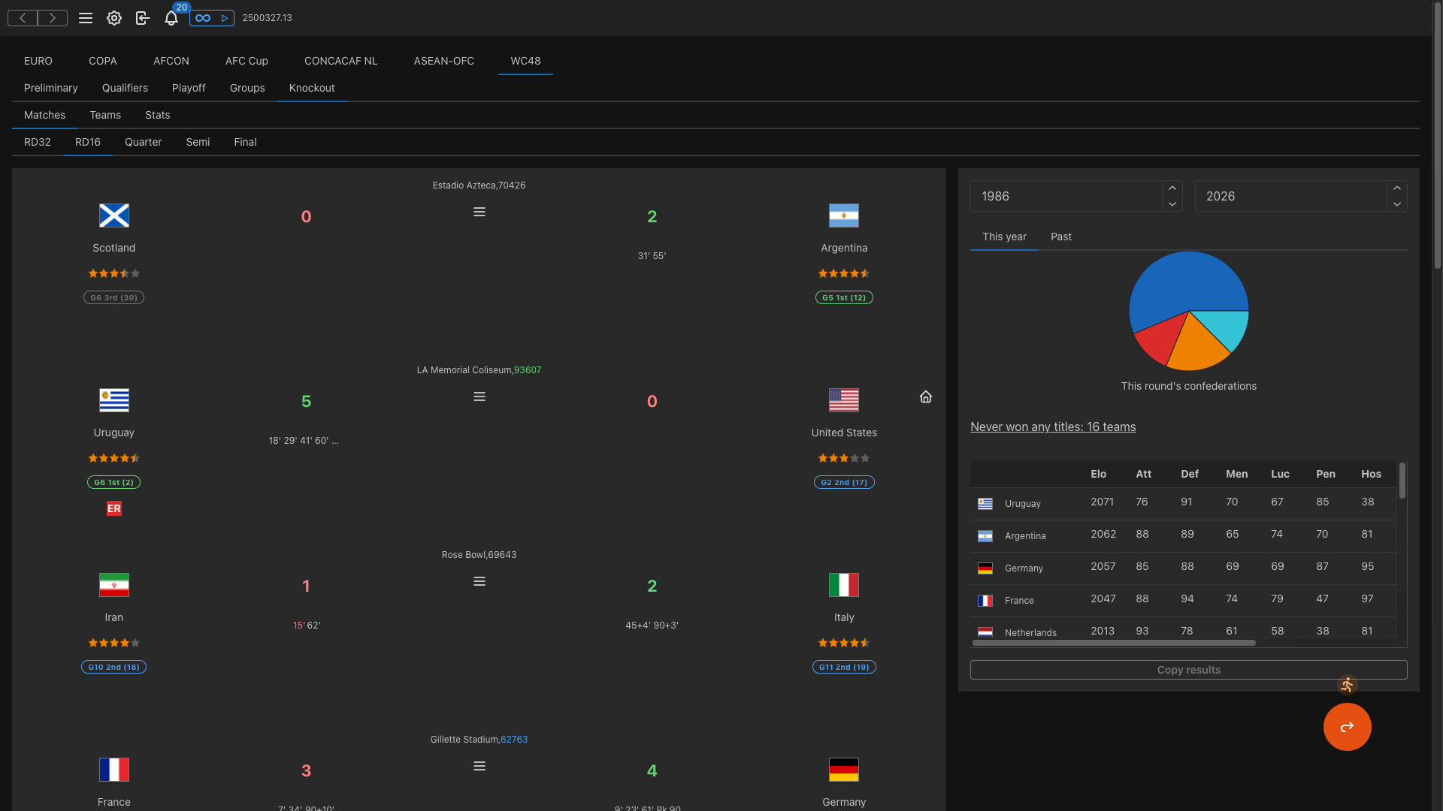Click the orange continue simulation button
Image resolution: width=1443 pixels, height=811 pixels.
coord(1347,726)
